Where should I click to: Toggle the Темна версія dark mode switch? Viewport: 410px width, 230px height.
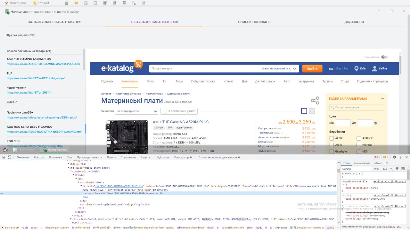click(x=384, y=57)
